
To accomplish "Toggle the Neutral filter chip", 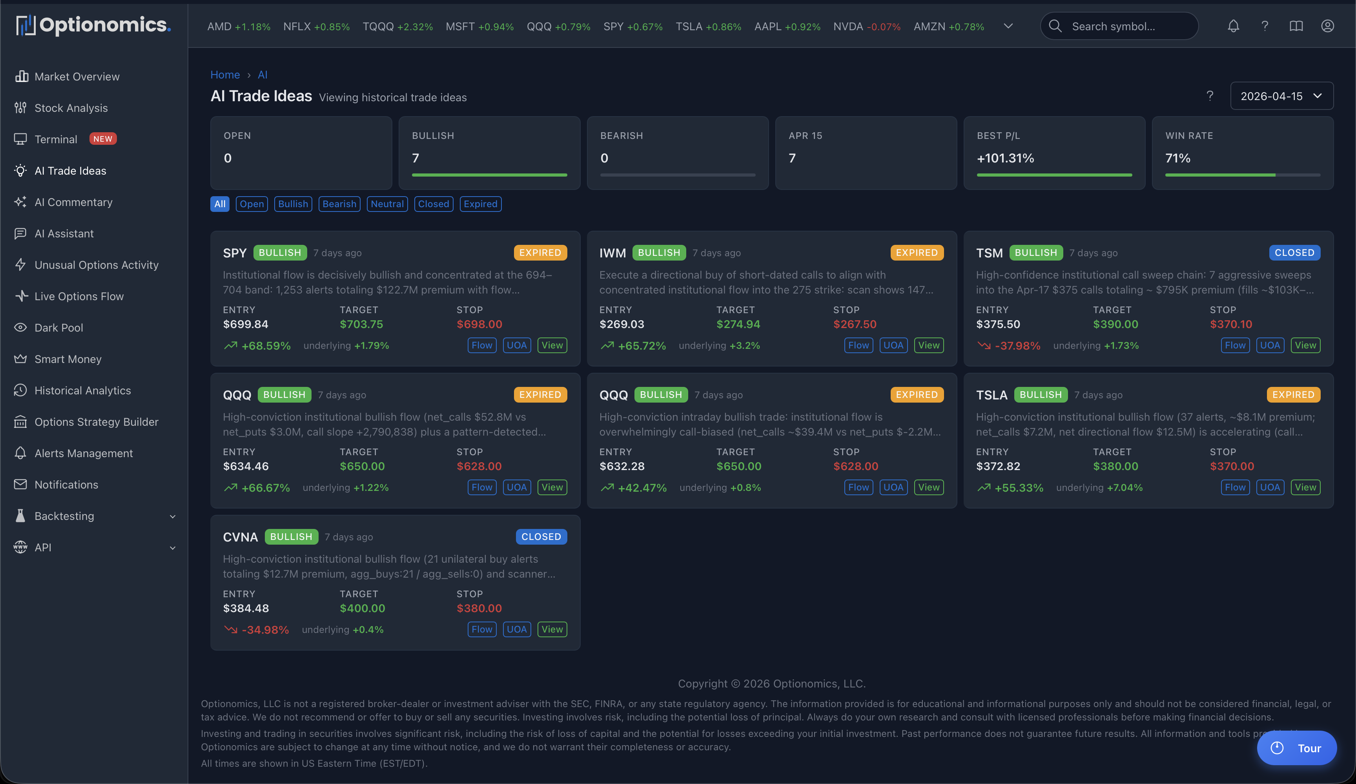I will [x=387, y=204].
